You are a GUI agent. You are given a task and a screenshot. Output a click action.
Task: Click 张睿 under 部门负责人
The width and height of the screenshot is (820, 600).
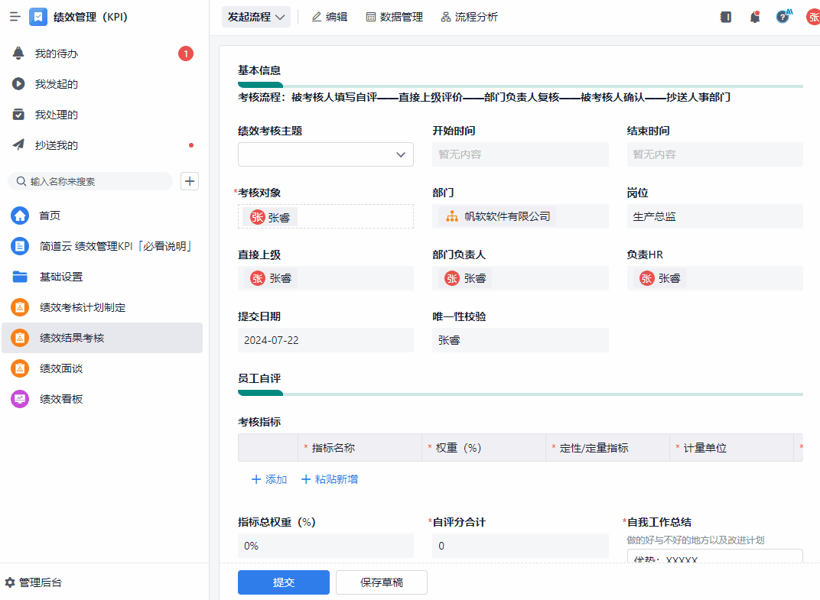click(x=465, y=278)
